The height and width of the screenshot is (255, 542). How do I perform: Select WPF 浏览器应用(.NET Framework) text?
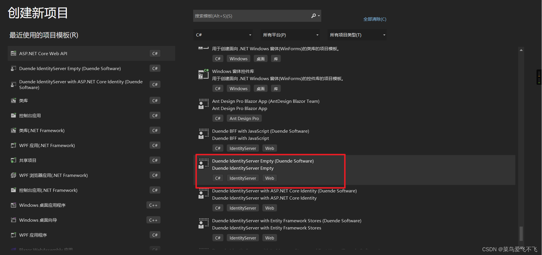click(53, 175)
